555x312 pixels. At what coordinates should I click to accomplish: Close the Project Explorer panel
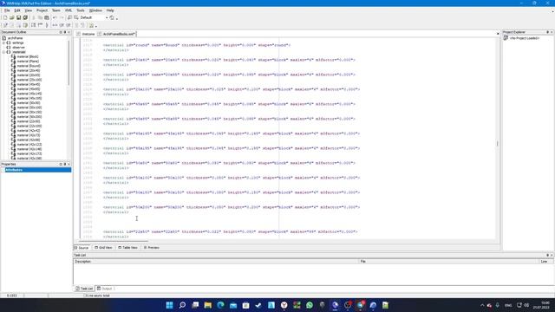point(552,32)
